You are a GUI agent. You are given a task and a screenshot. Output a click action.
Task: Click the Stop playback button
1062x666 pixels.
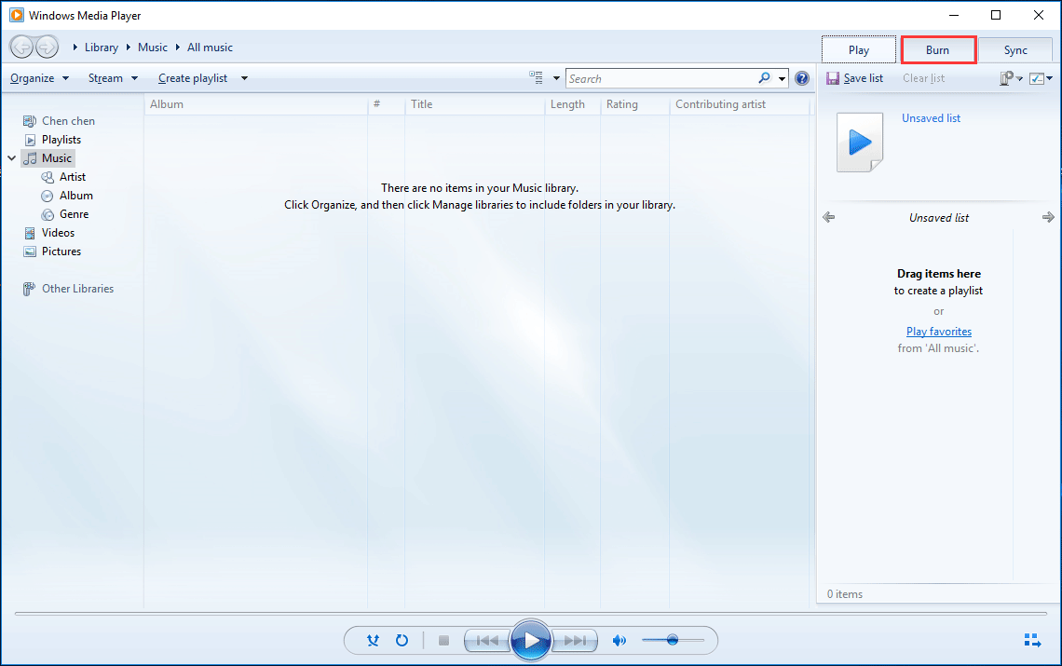pos(443,640)
